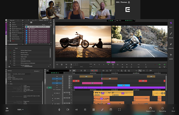This screenshot has width=179, height=115.
Task: Click the speaker volume icon
Action: [x=76, y=110]
